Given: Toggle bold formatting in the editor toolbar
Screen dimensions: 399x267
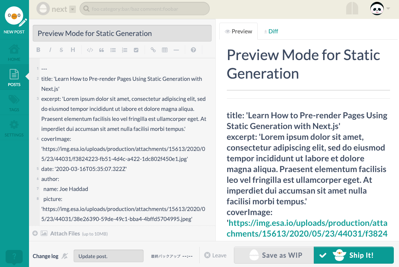Looking at the screenshot, I should 38,50.
